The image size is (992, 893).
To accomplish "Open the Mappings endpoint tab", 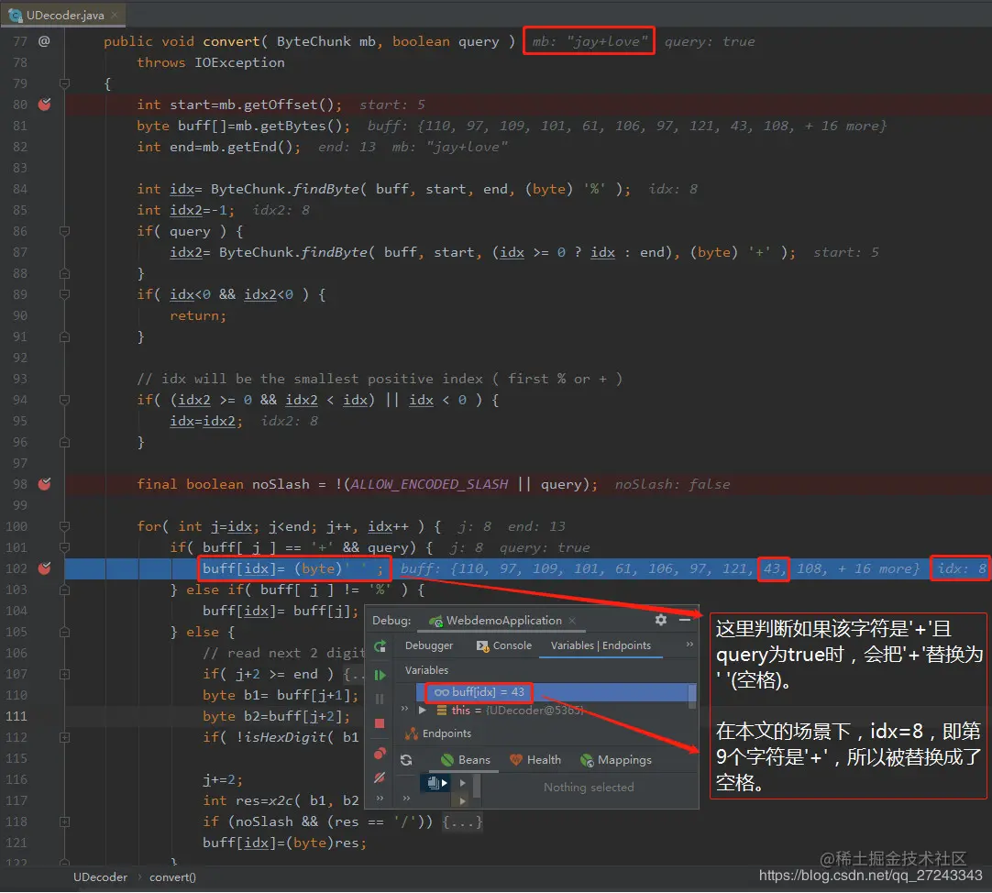I will [x=615, y=759].
